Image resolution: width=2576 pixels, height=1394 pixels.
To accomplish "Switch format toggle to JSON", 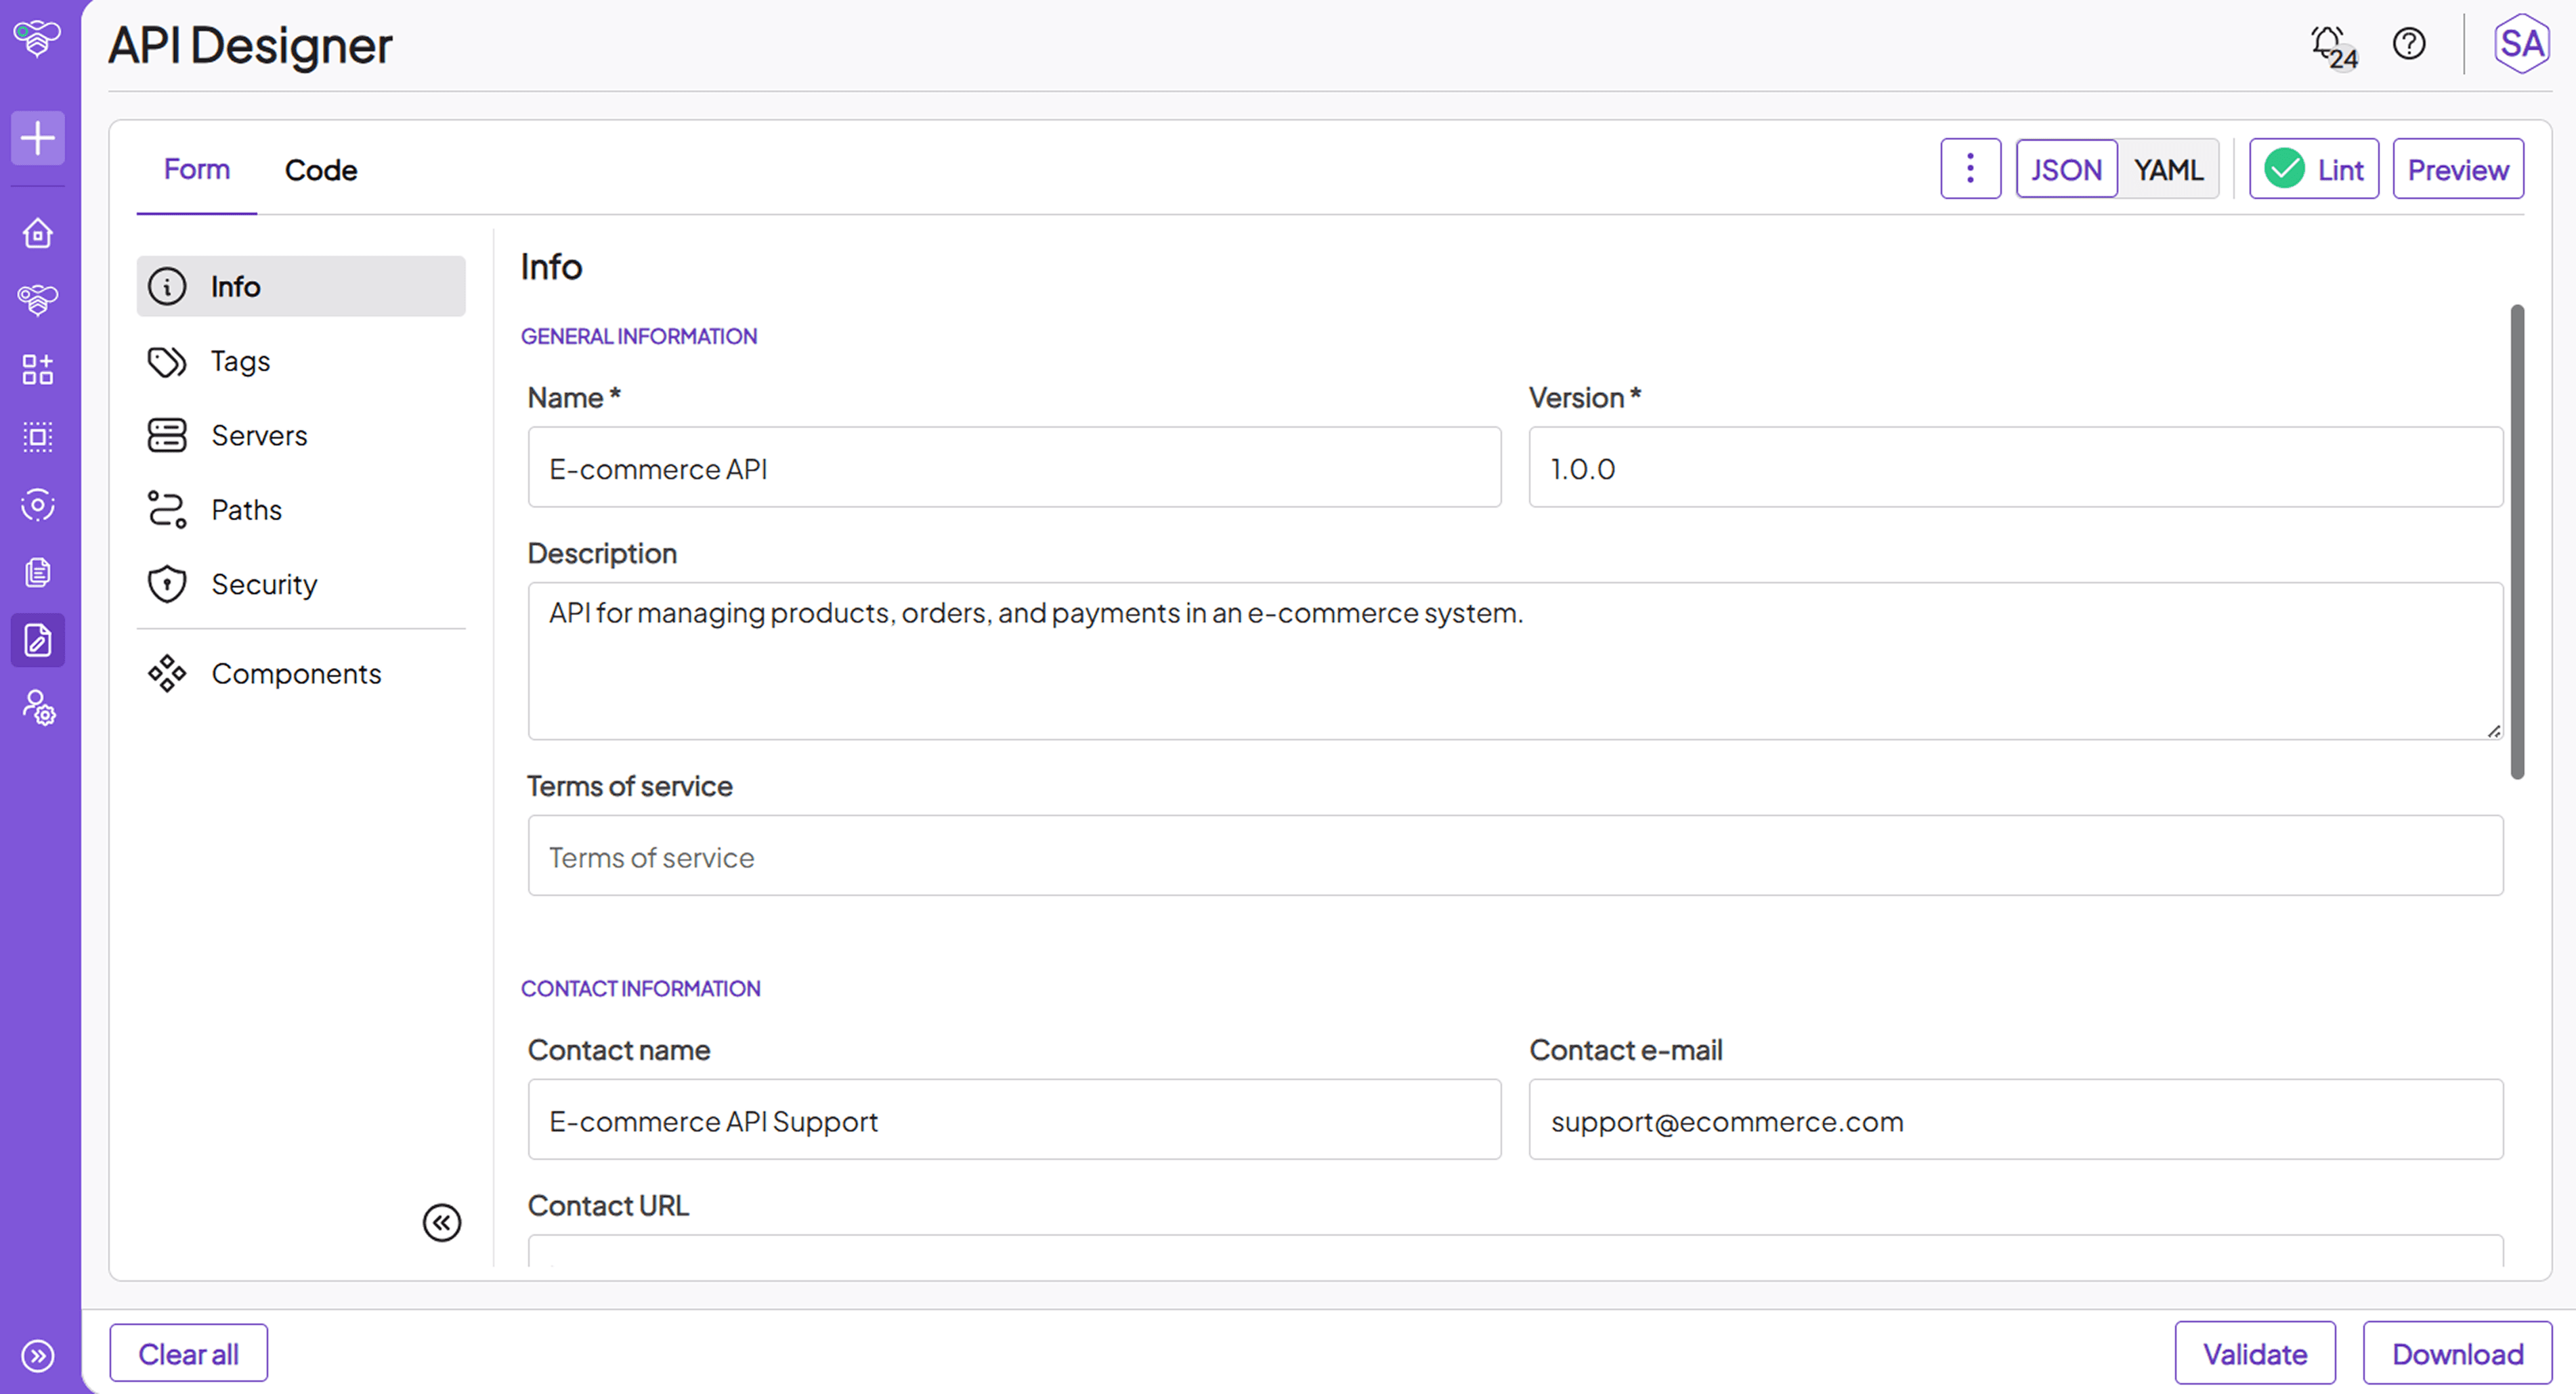I will (2065, 170).
